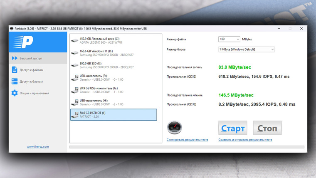
Task: Click the bottom progress bar
Action: 187,147
